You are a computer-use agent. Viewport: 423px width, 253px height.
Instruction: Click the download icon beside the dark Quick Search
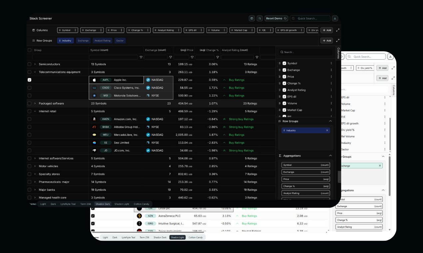point(335,18)
